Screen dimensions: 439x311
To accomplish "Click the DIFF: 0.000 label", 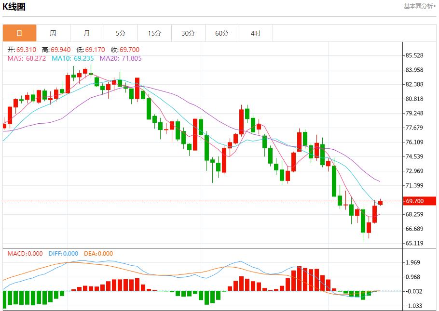I will click(x=63, y=254).
